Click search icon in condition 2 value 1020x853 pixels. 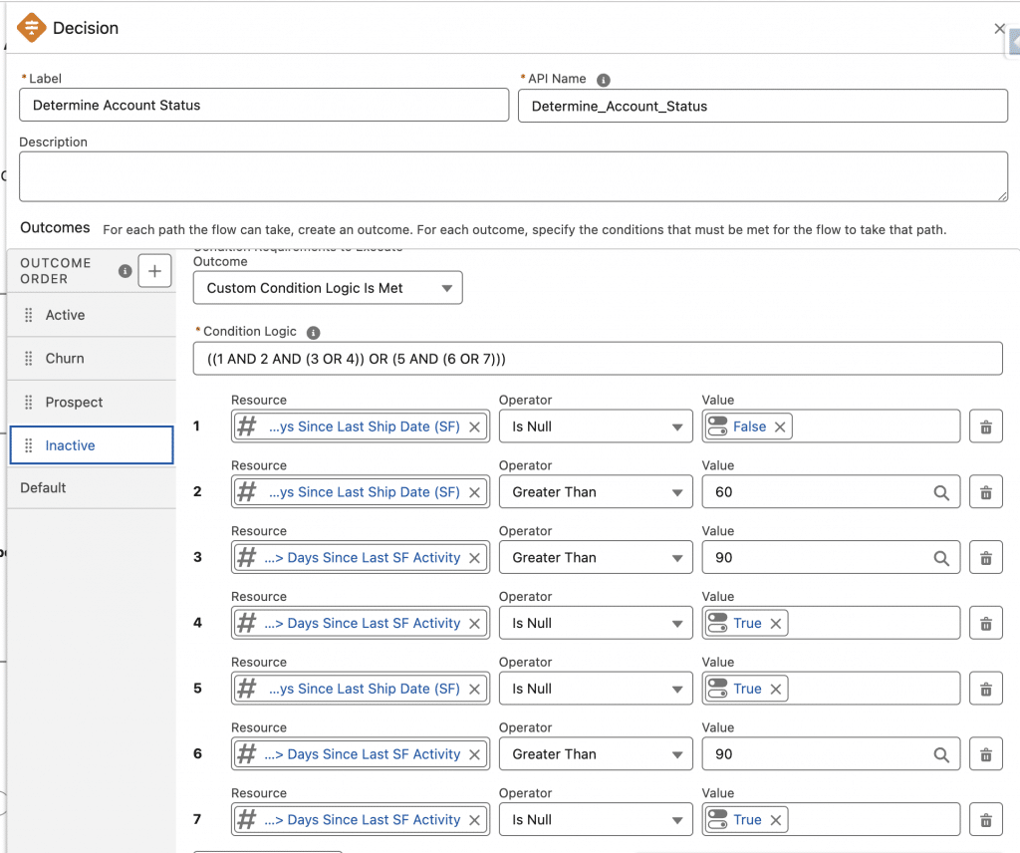(x=940, y=492)
